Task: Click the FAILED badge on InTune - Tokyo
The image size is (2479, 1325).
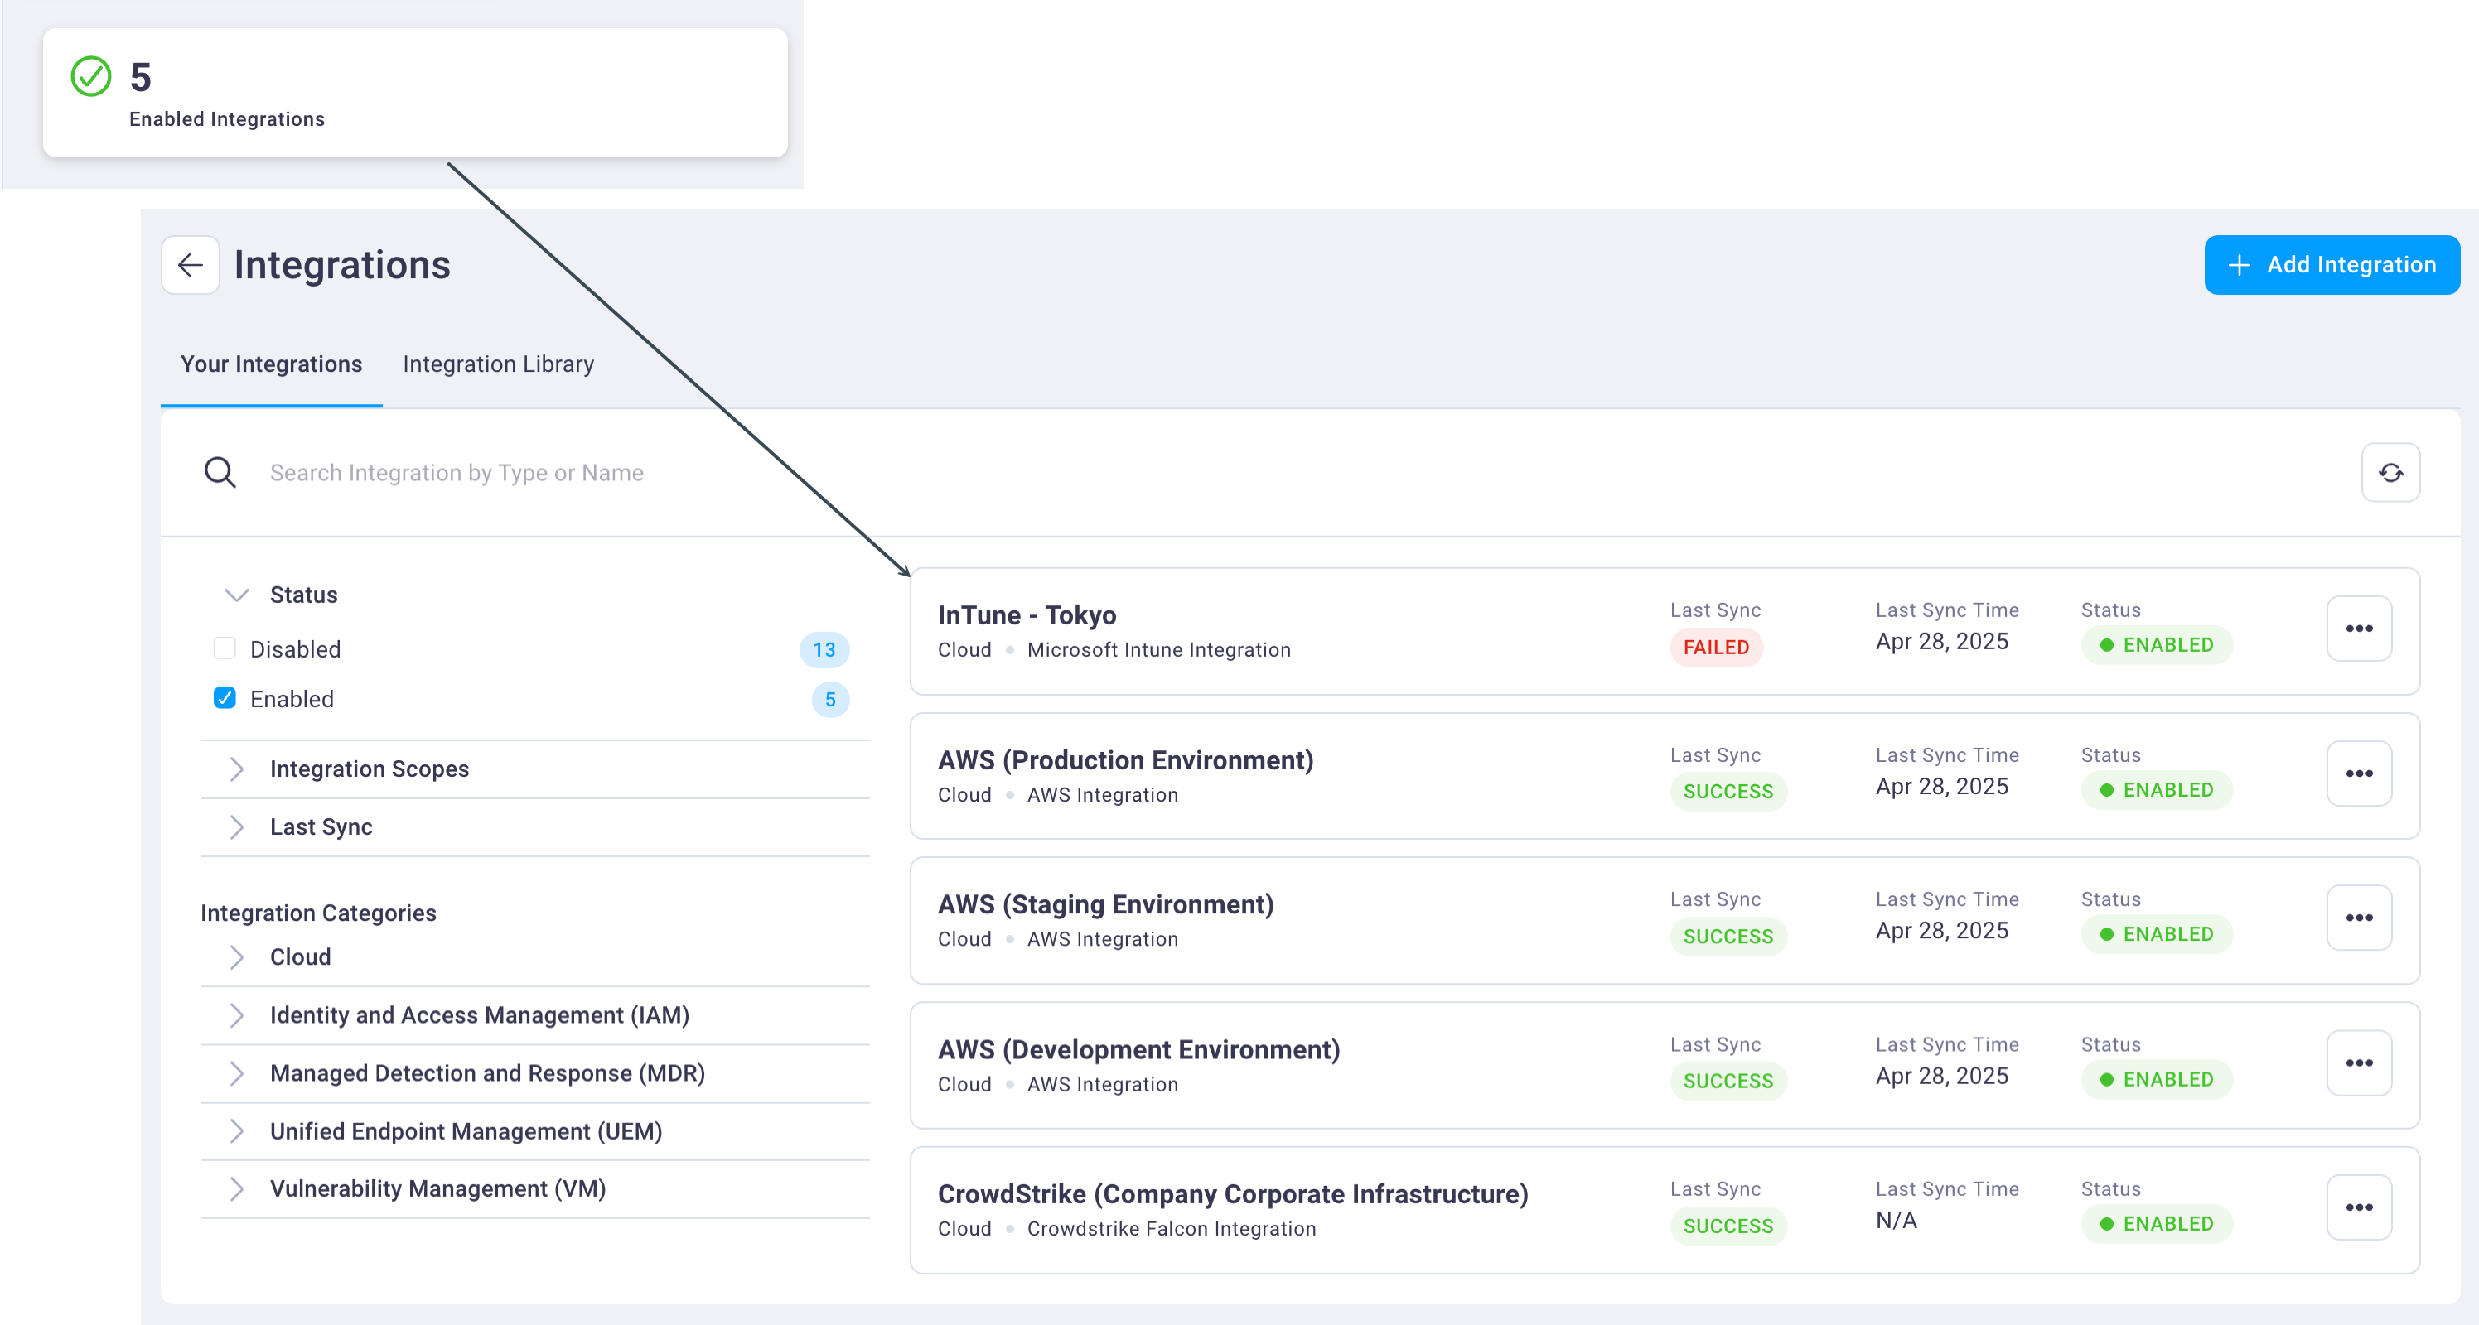Action: (1716, 647)
